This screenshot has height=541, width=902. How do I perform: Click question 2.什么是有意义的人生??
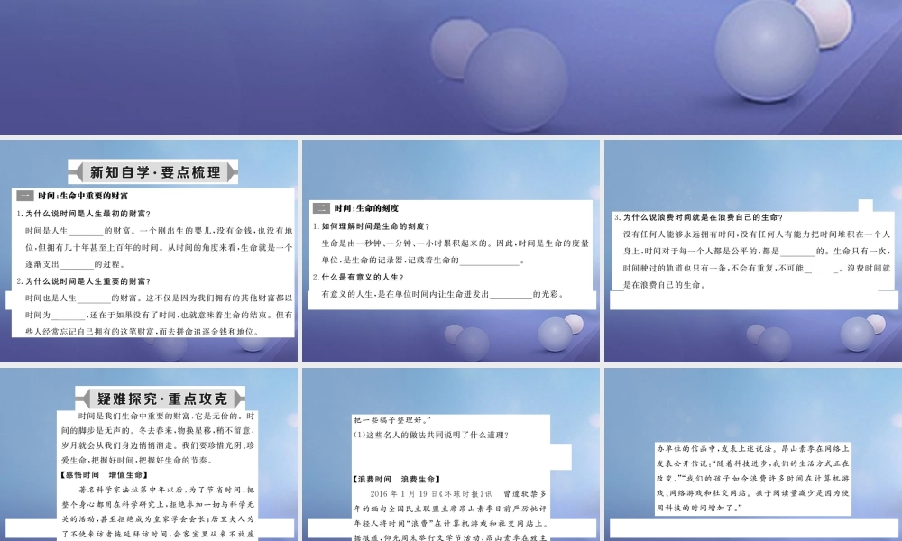tap(358, 277)
